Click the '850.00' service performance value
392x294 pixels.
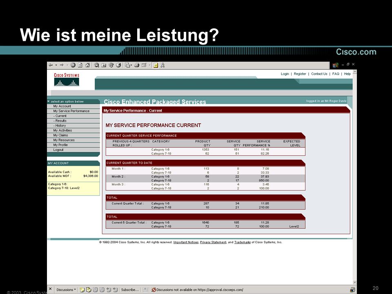(x=264, y=180)
